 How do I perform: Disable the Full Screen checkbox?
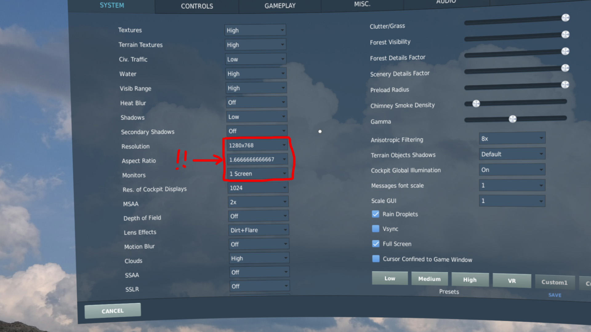376,244
